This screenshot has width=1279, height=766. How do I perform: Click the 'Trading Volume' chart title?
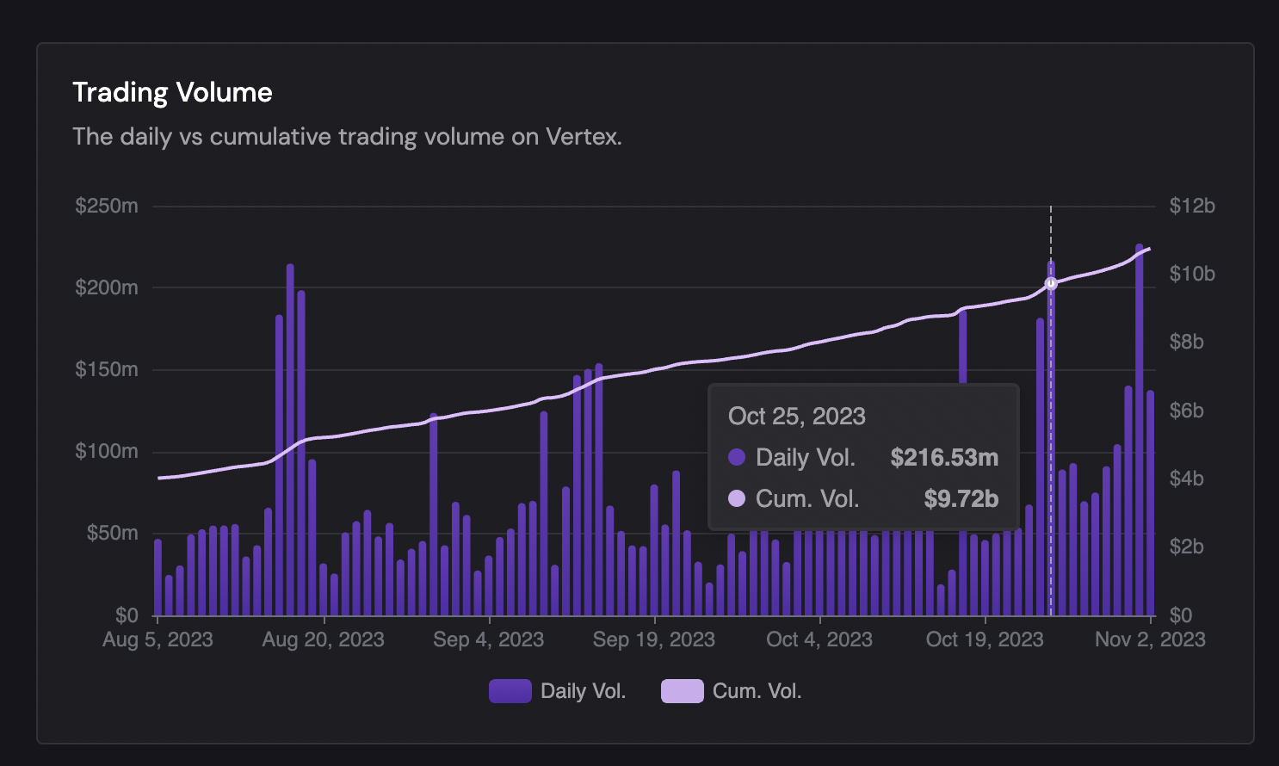[x=172, y=92]
